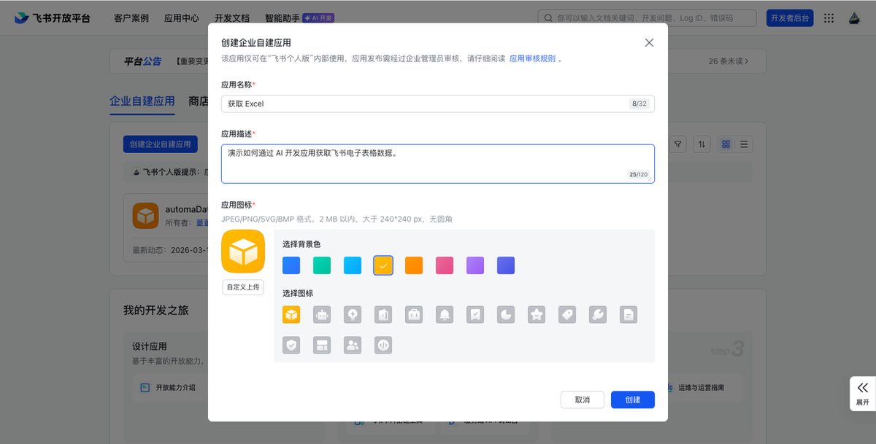Pick the bell notification icon
876x444 pixels.
tap(445, 314)
